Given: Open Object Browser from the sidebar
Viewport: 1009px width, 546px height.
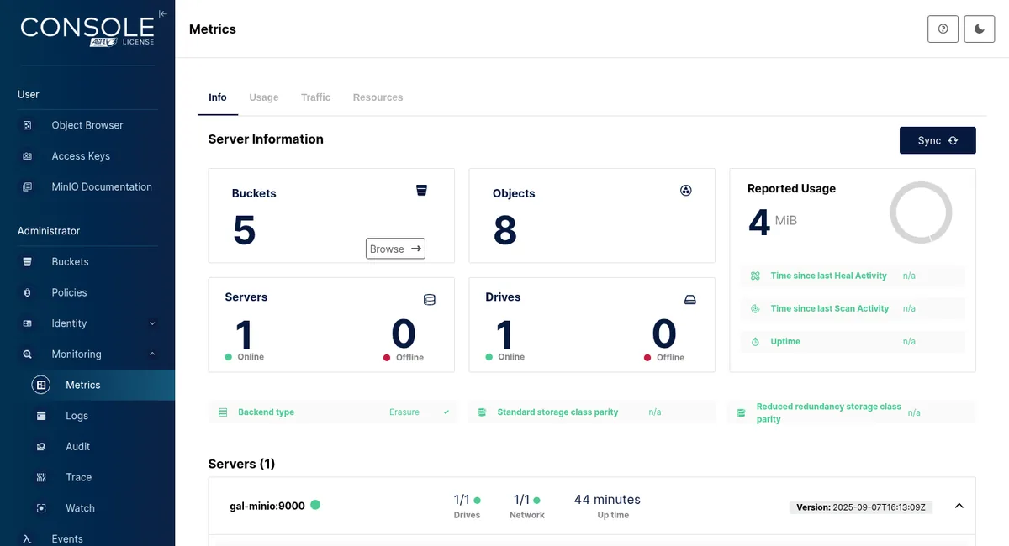Looking at the screenshot, I should tap(87, 125).
